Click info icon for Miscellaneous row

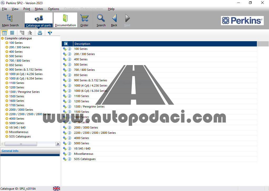point(69,154)
